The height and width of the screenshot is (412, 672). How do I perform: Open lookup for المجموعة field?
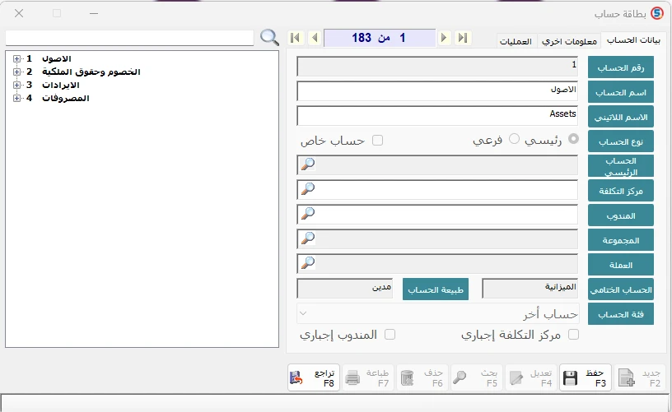point(308,238)
